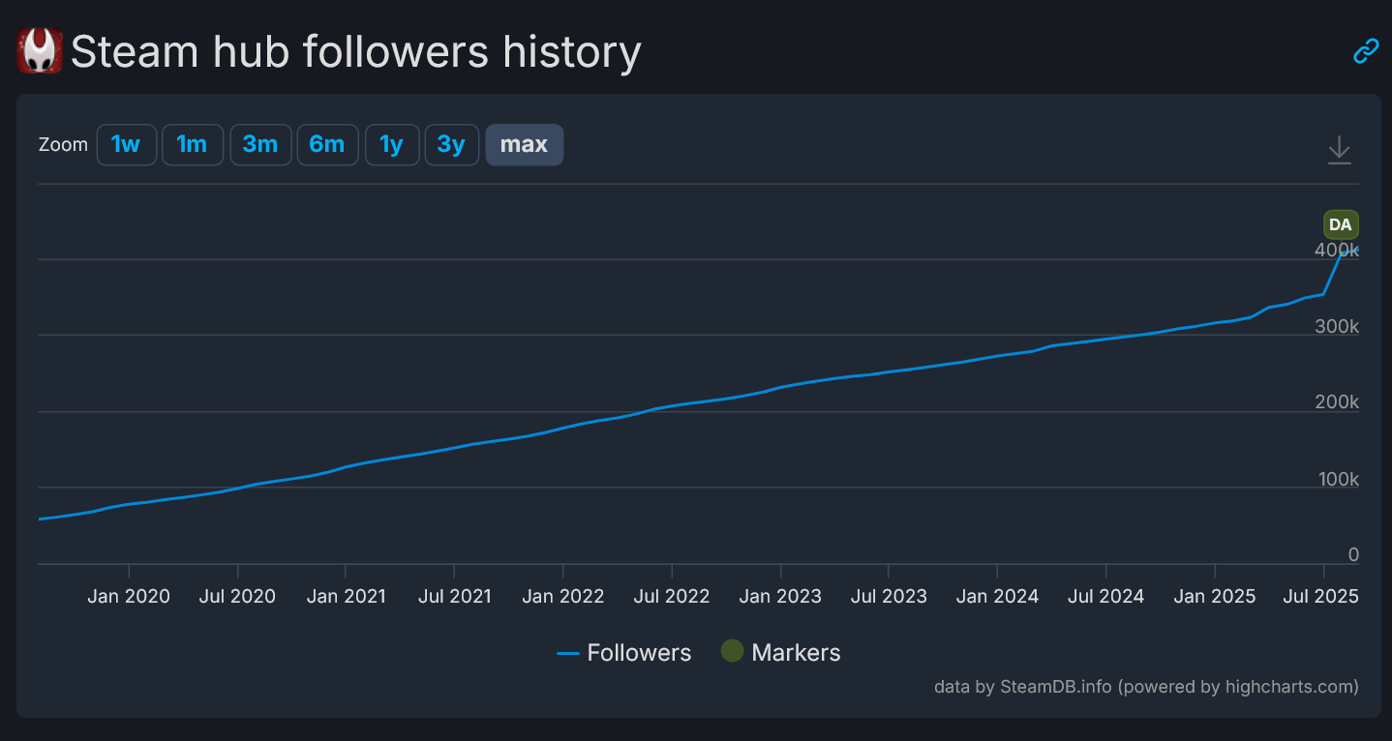The width and height of the screenshot is (1392, 741).
Task: Click the green Markers legend dot
Action: [733, 651]
